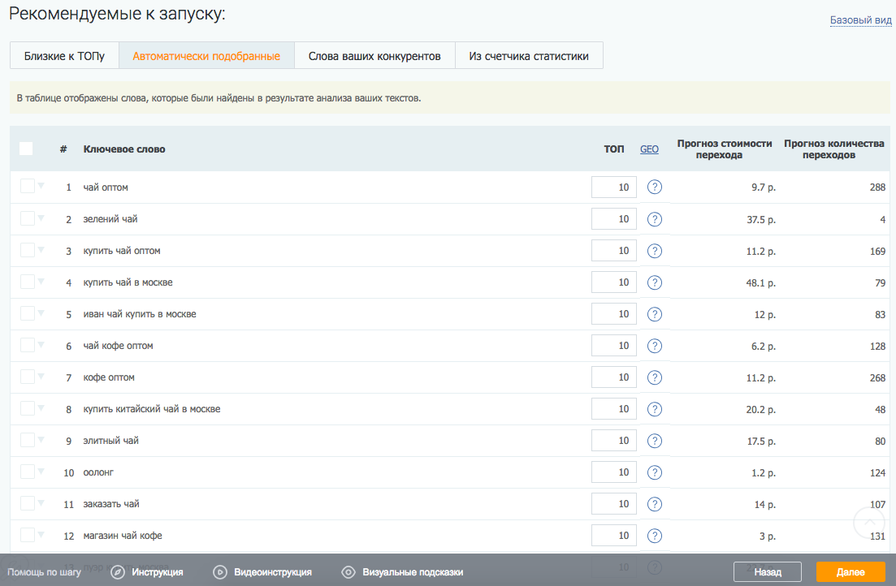
Task: Click GEO question mark icon for 'кофе оптом'
Action: [x=655, y=377]
